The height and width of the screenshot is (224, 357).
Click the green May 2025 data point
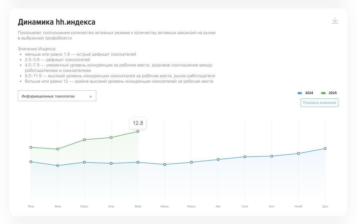click(138, 132)
